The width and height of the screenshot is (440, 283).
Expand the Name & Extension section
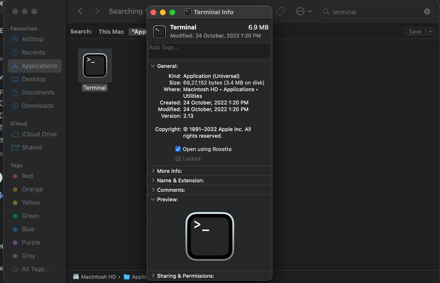point(153,181)
